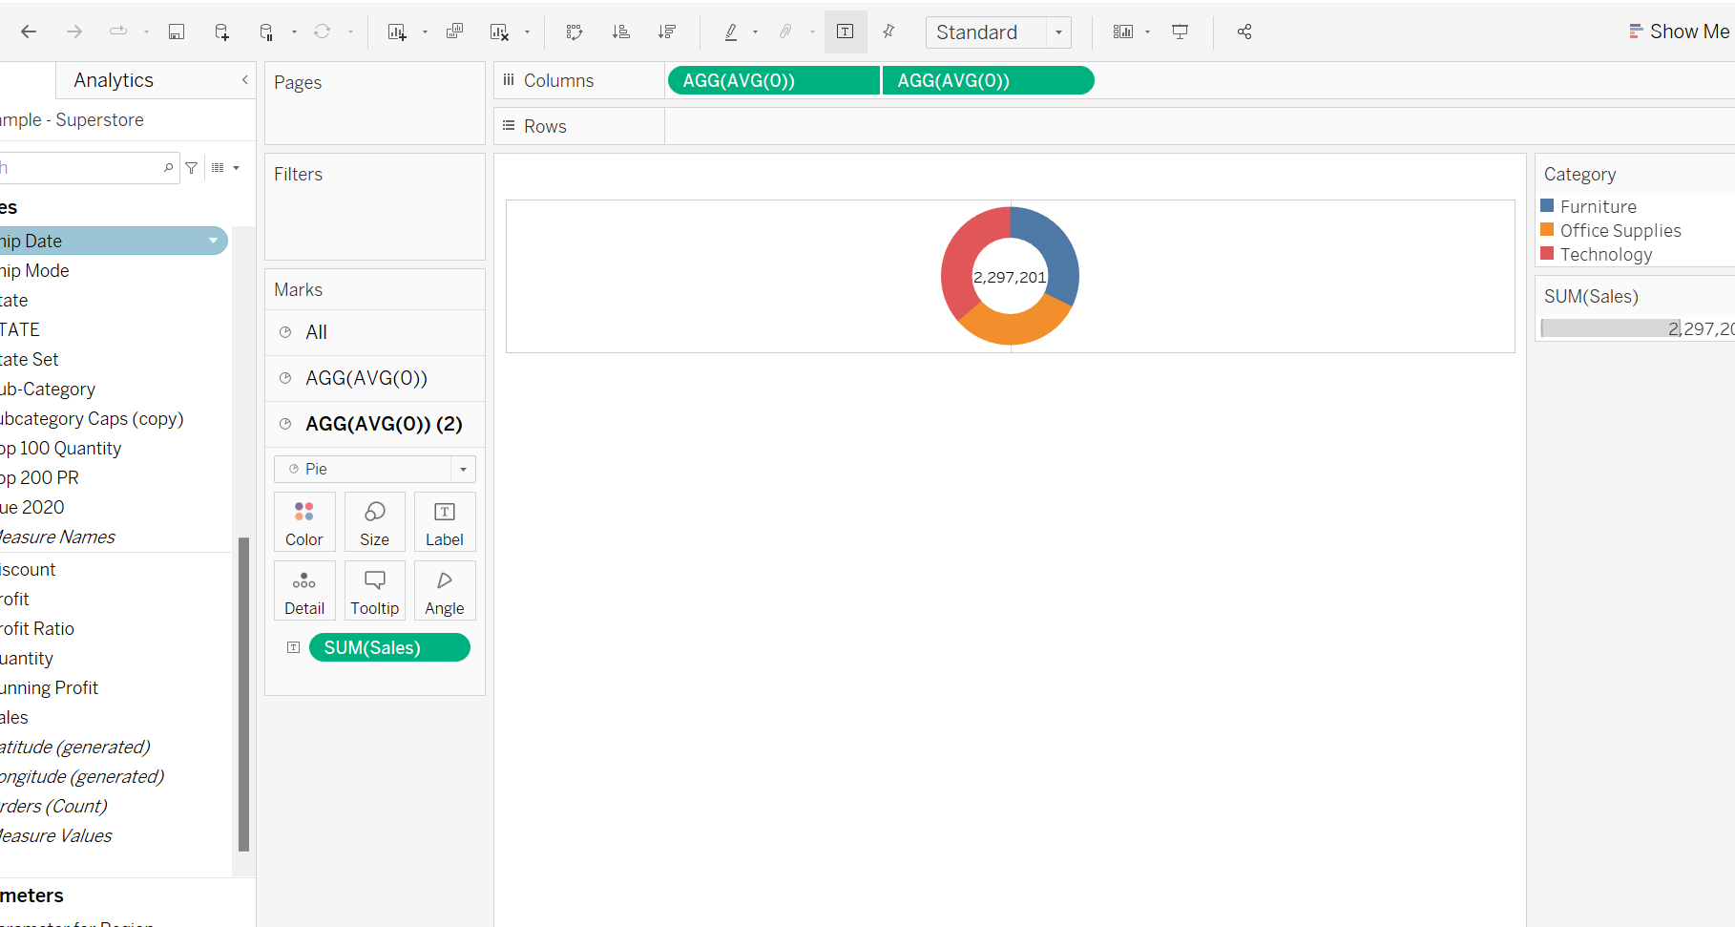Swap rows and columns
This screenshot has width=1735, height=927.
pyautogui.click(x=575, y=32)
